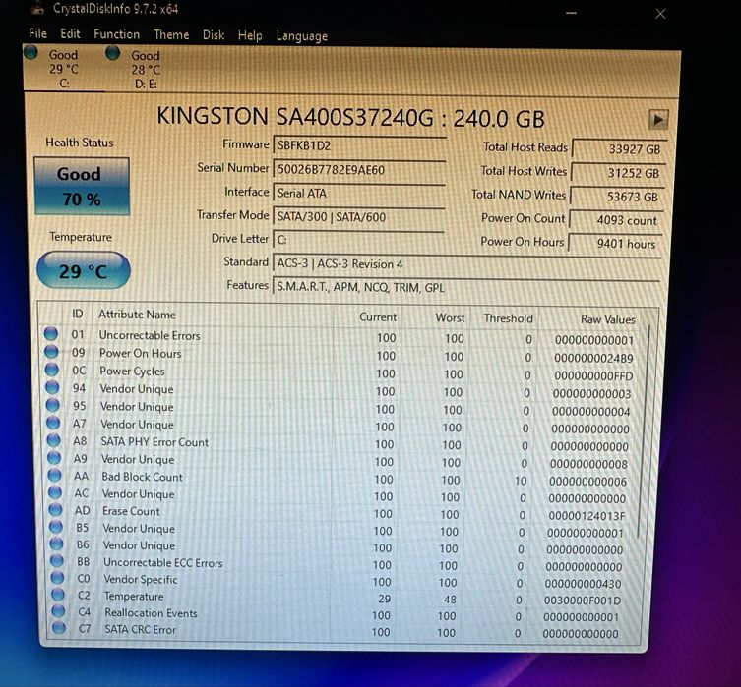Click status orb for ID AC row

point(55,492)
